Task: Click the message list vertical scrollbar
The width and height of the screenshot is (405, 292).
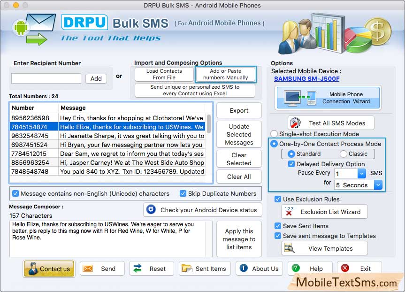Action: coord(209,124)
